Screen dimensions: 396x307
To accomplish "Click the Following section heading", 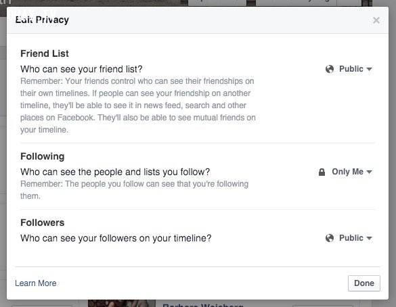I will tap(43, 156).
